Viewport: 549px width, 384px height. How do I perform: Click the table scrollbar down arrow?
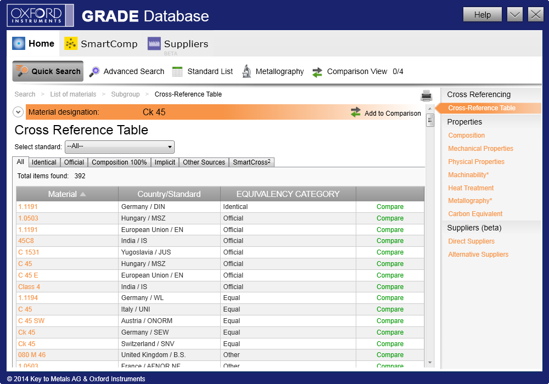point(430,363)
